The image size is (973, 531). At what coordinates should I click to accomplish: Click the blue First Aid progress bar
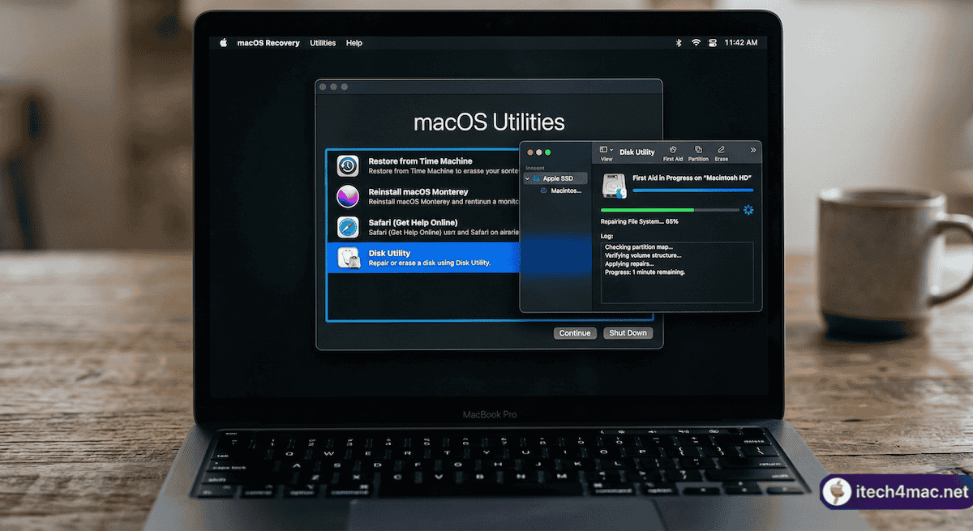(x=692, y=190)
